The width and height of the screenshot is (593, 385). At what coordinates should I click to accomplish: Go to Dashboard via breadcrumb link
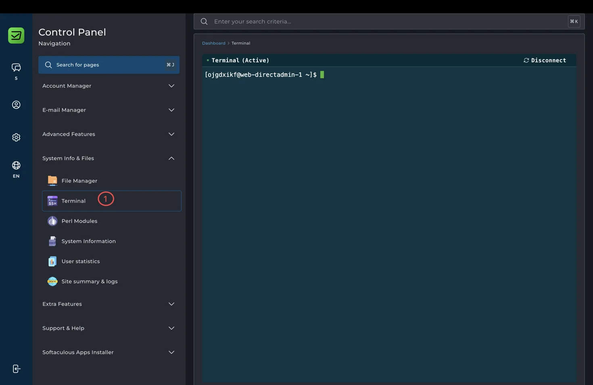pyautogui.click(x=214, y=43)
